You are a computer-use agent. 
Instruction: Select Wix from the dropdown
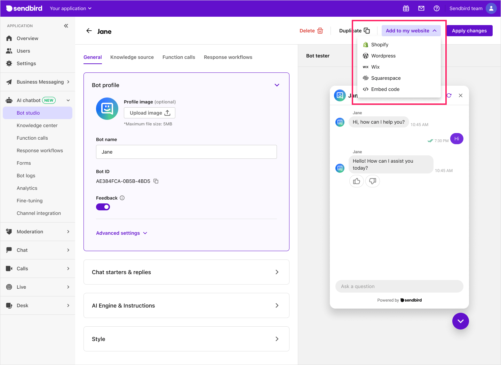pyautogui.click(x=399, y=67)
